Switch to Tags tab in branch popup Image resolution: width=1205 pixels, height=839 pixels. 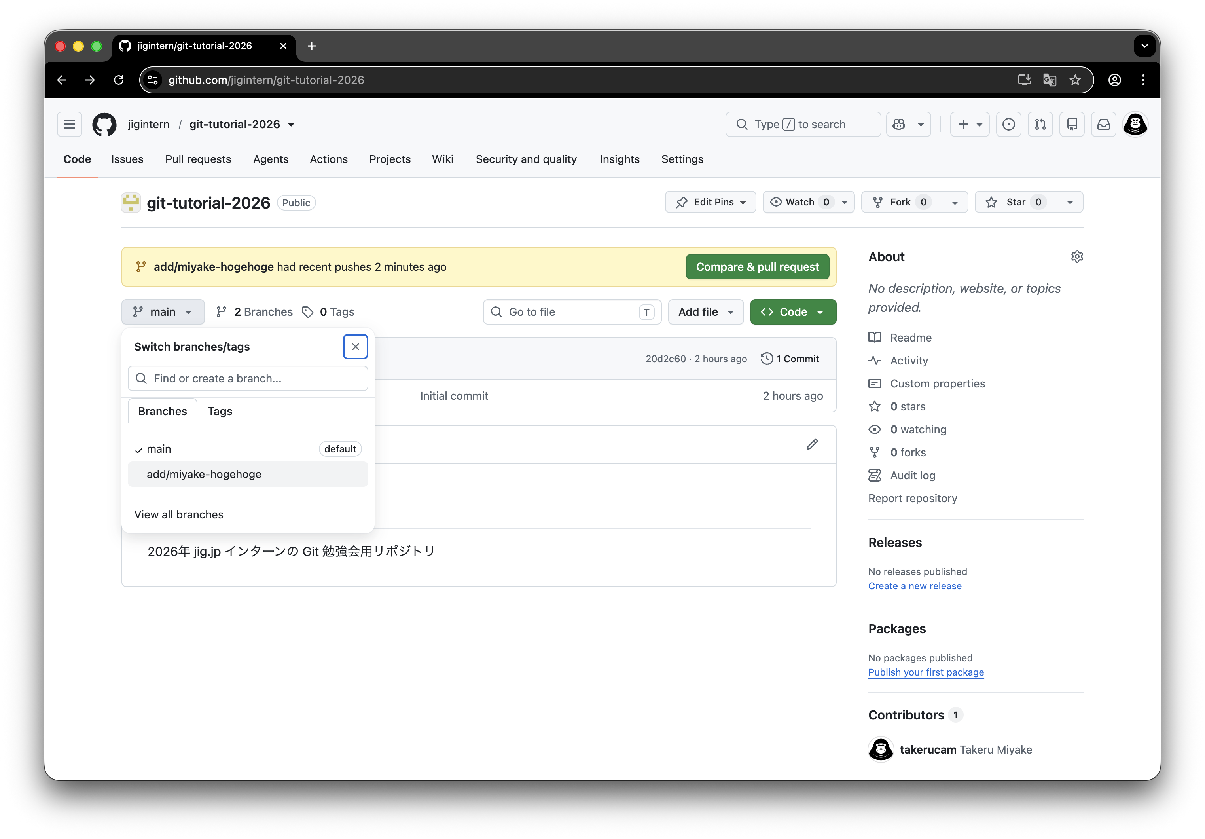[220, 412]
